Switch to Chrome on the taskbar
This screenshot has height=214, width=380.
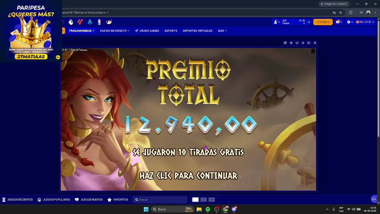coord(225,209)
